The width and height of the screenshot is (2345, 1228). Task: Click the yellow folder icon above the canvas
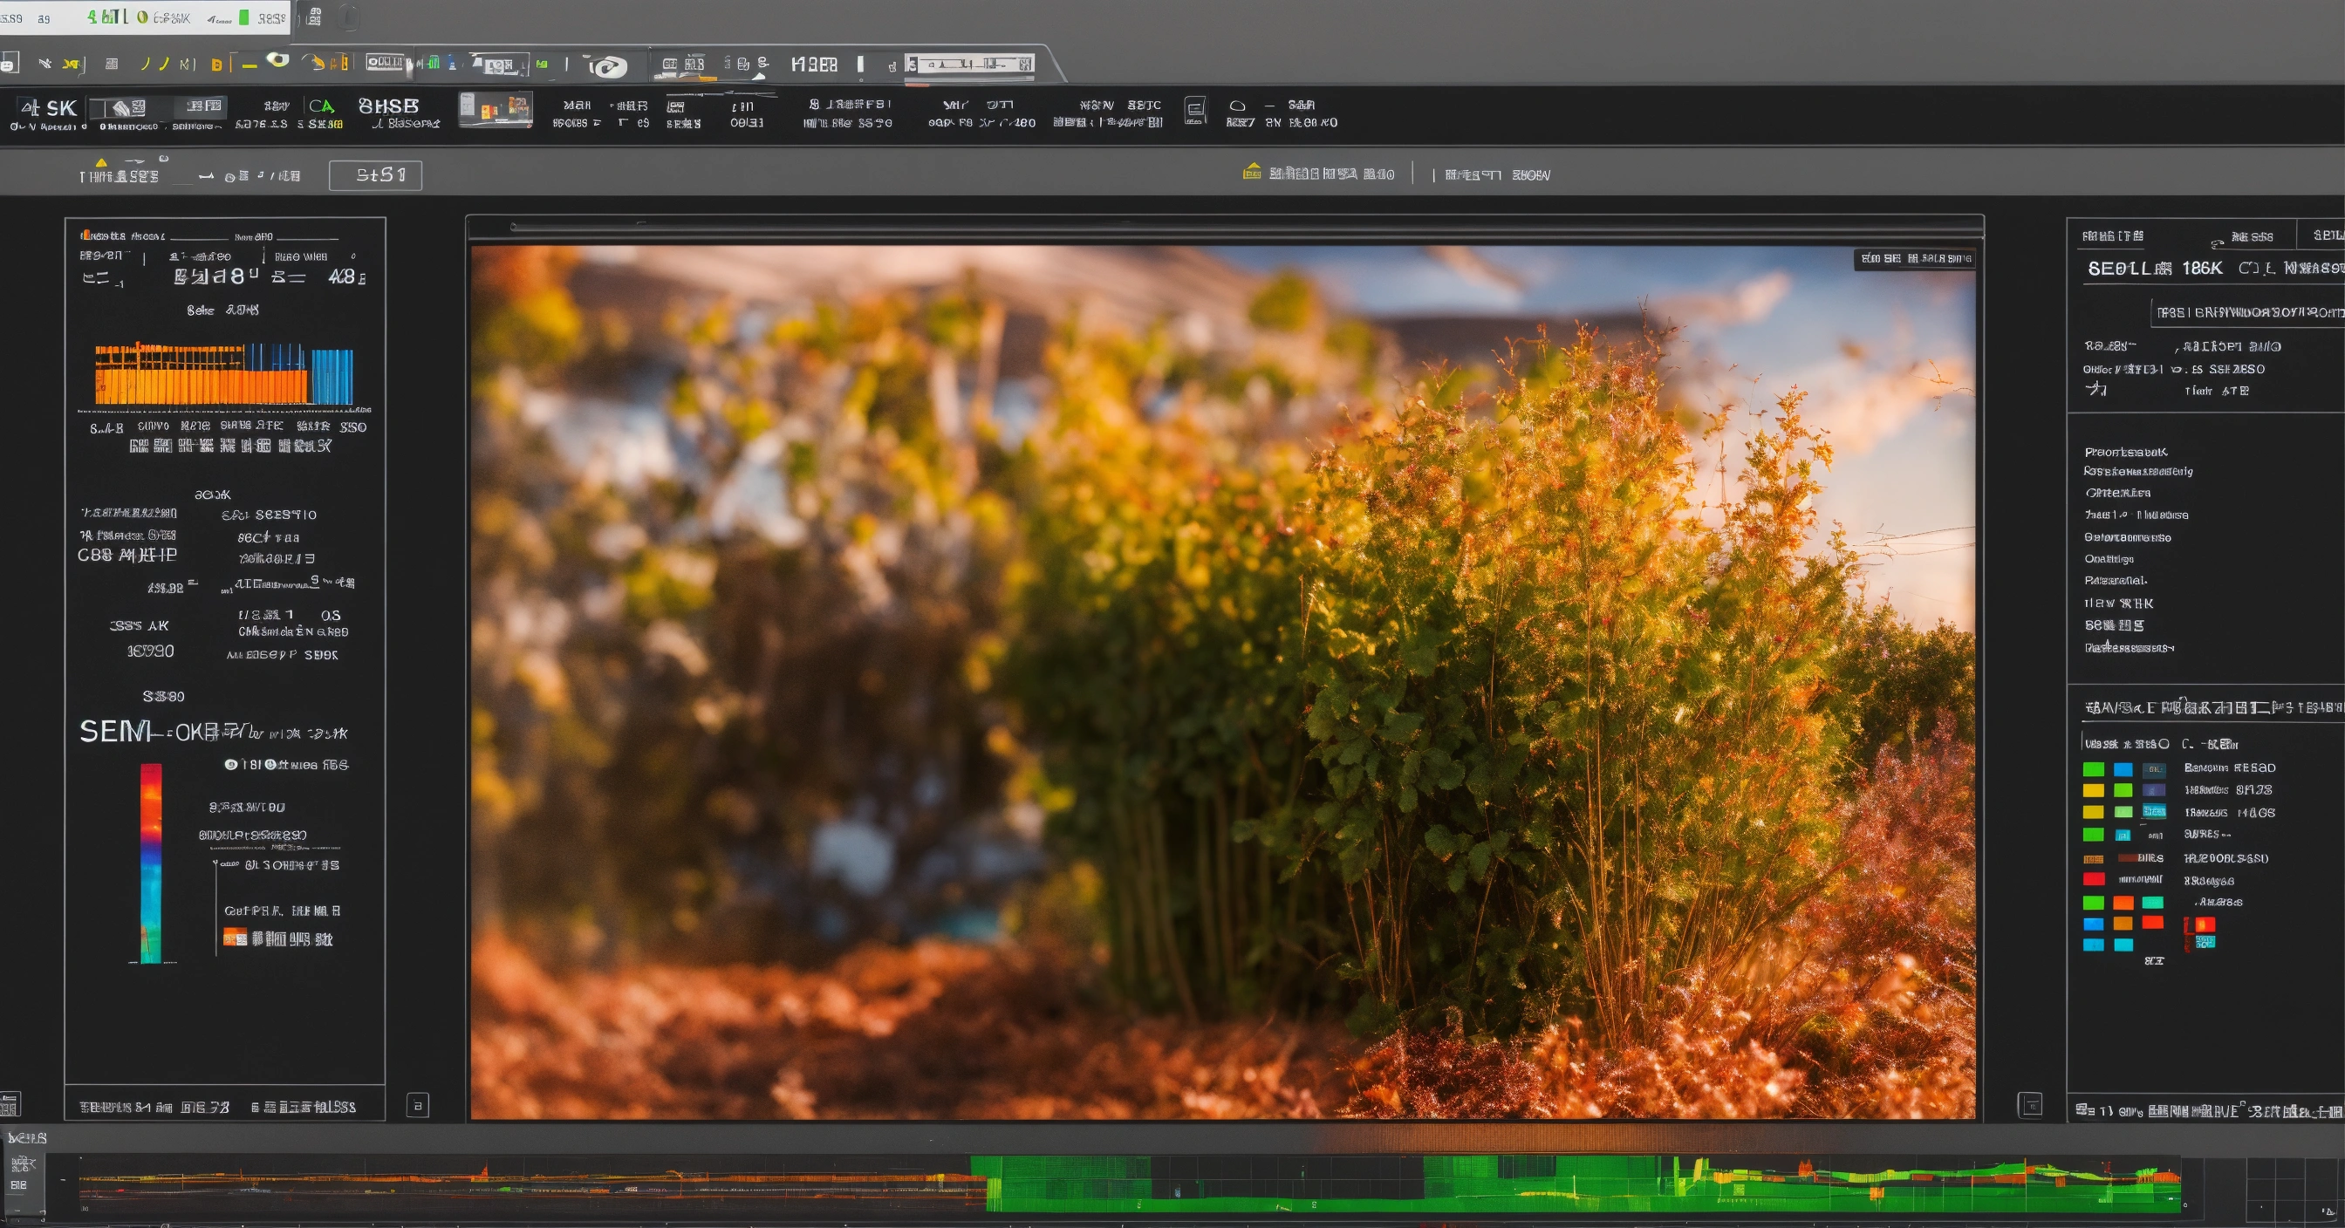click(x=1253, y=171)
